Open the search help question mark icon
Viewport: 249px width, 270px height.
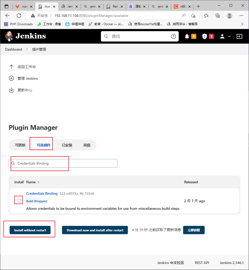[x=174, y=36]
